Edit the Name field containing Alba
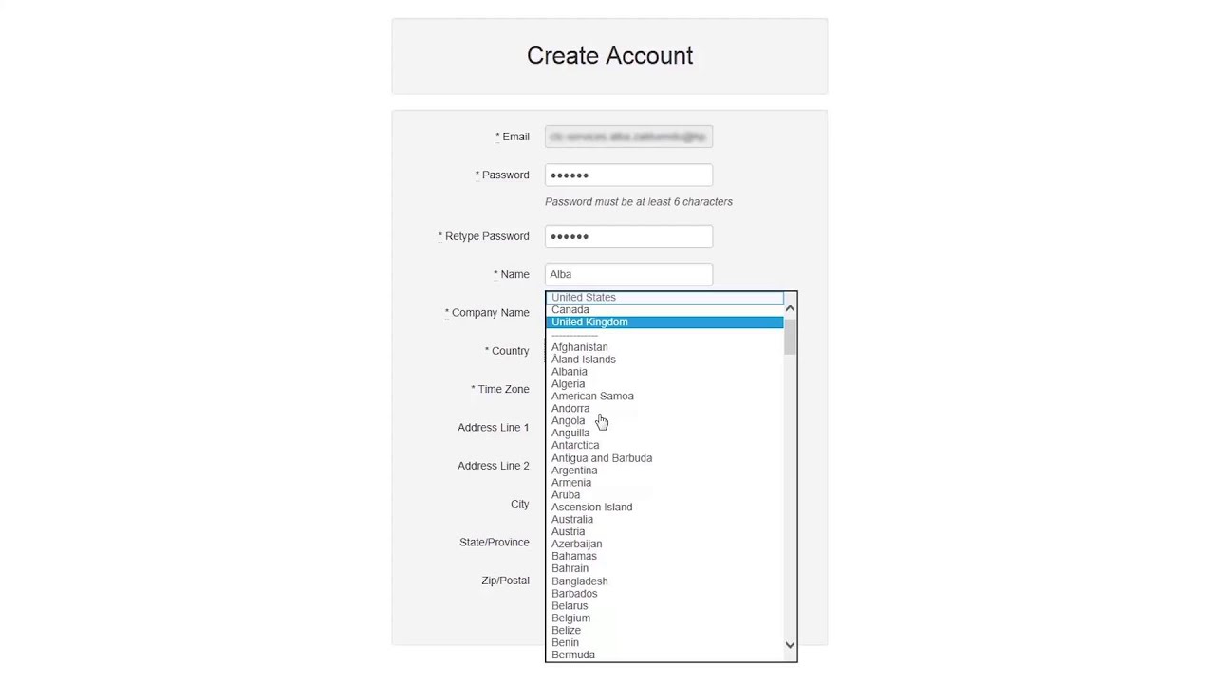This screenshot has height=683, width=1215. [x=628, y=274]
